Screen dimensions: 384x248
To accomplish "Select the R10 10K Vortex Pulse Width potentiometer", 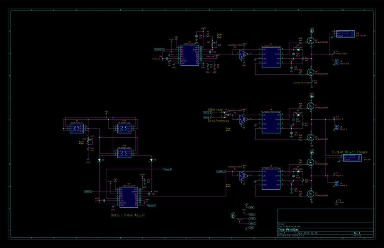I will (x=211, y=45).
